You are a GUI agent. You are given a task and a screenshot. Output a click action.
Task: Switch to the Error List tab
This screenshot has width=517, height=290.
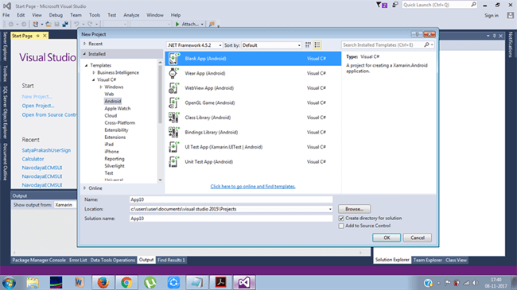(x=78, y=260)
